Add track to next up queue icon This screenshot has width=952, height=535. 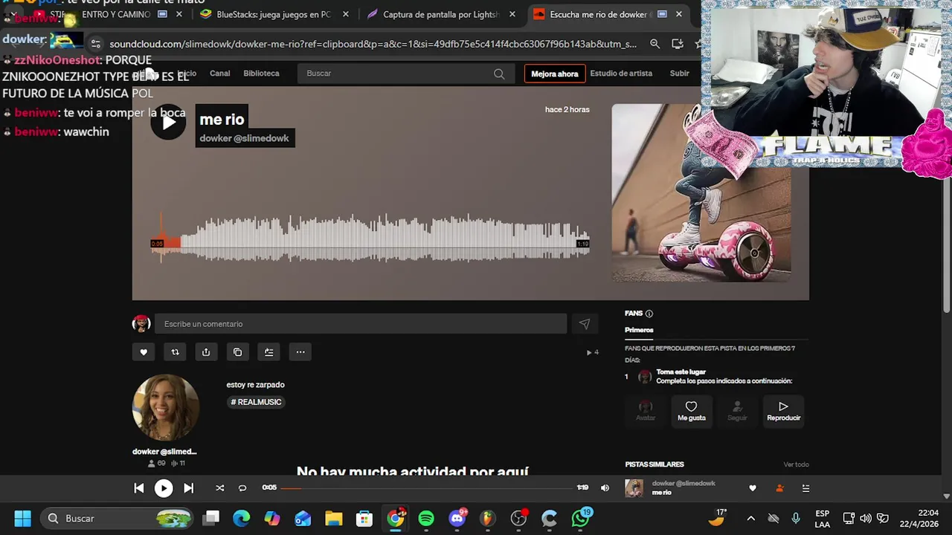click(x=268, y=352)
